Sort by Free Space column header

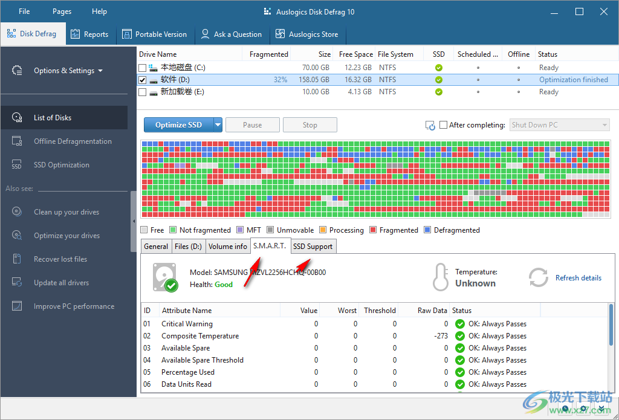pyautogui.click(x=354, y=54)
